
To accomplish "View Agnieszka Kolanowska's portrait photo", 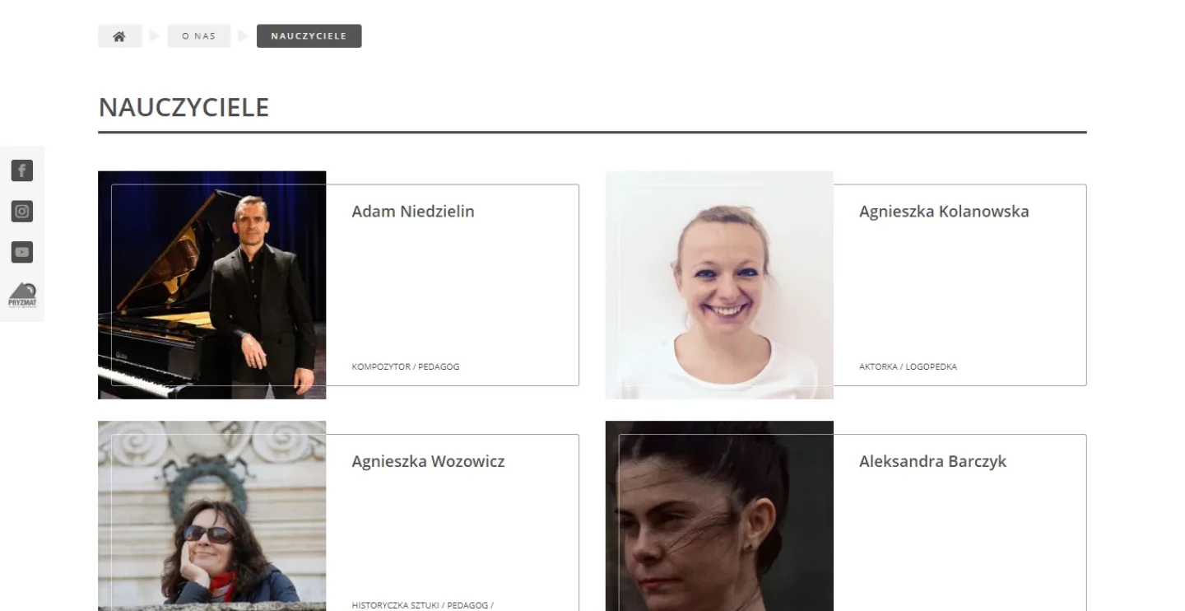I will click(719, 285).
